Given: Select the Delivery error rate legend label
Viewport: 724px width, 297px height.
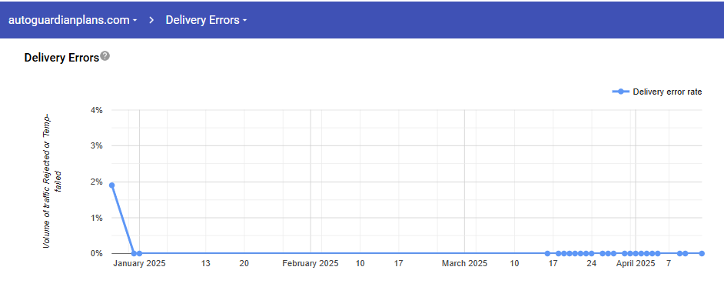Looking at the screenshot, I should [667, 92].
